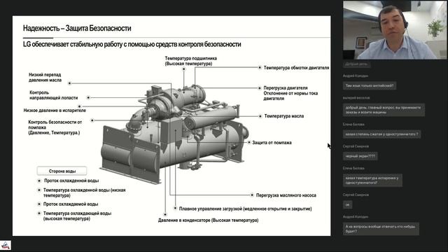
Task: Click chat message 'черный экран????'
Action: coord(360,156)
